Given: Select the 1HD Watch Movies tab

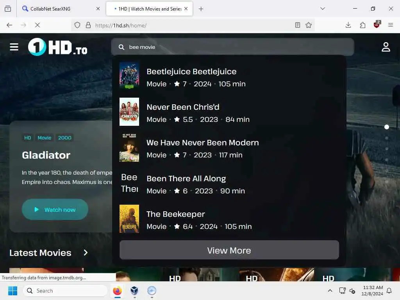Looking at the screenshot, I should [149, 9].
